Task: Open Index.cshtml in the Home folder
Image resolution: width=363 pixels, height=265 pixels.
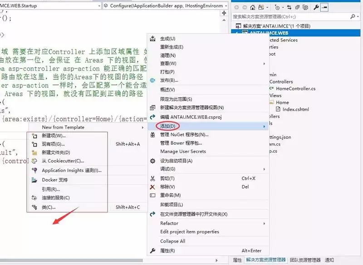Action: pyautogui.click(x=295, y=109)
